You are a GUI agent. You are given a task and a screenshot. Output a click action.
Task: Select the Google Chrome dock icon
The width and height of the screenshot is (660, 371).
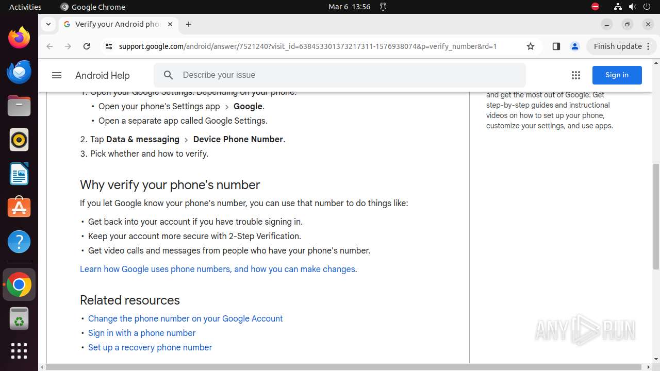tap(19, 284)
